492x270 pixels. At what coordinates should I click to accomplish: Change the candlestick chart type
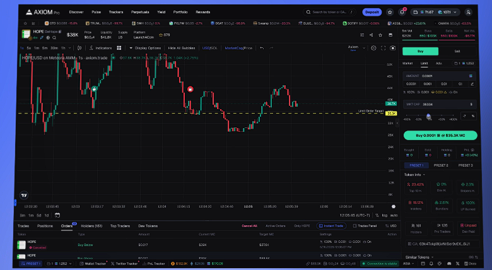(79, 48)
